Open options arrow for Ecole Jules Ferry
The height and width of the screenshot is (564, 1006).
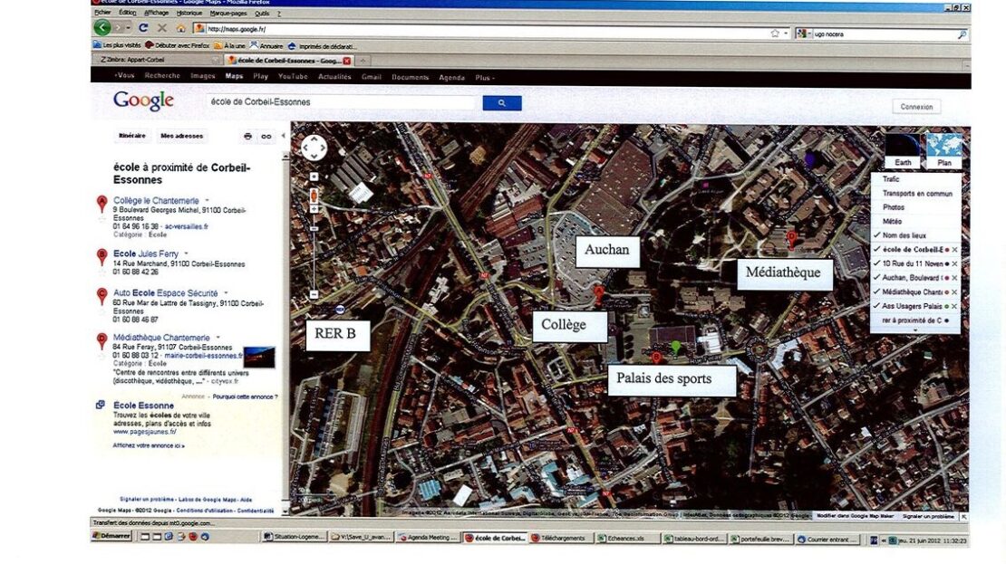186,253
